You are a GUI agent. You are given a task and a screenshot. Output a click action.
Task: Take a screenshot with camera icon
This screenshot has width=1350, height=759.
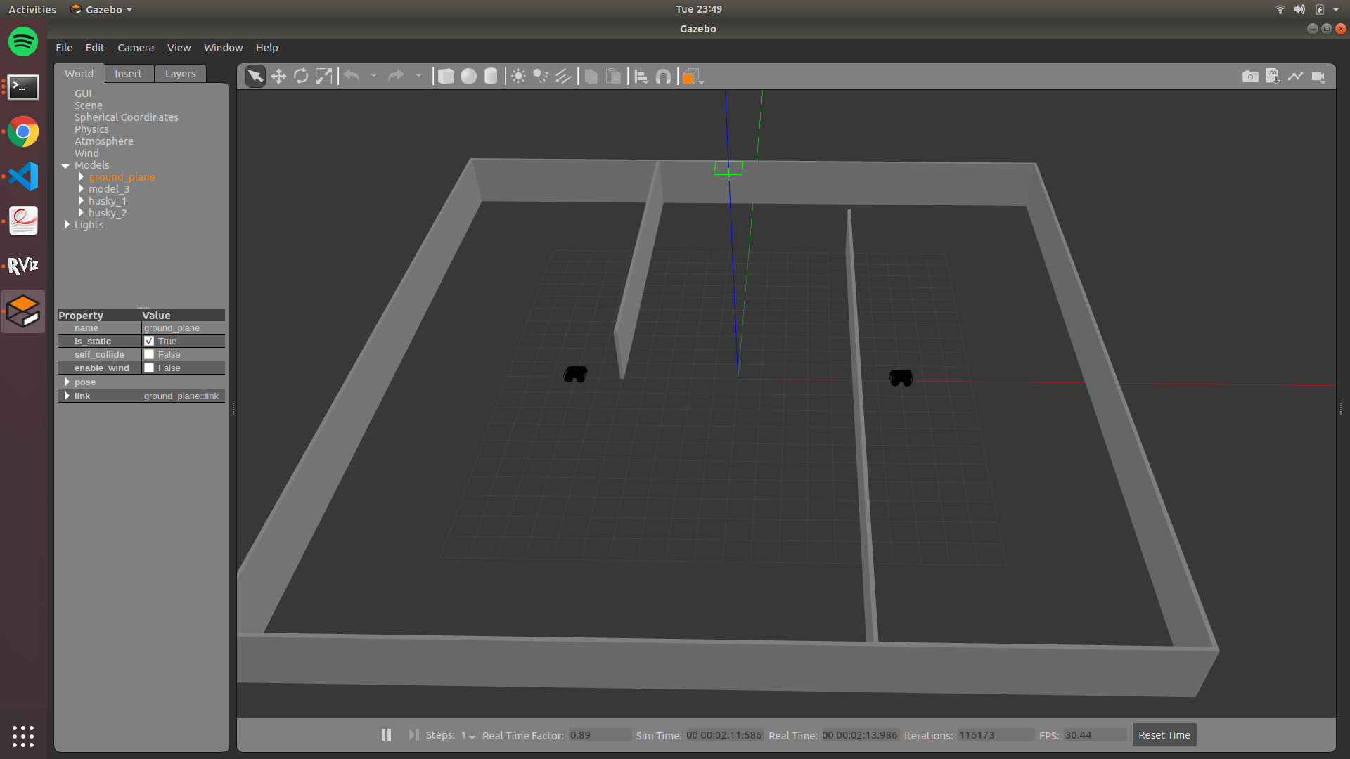click(1250, 77)
